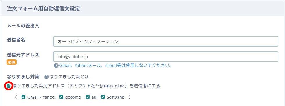
Task: Uncheck the docomo checkbox
Action: tap(61, 97)
